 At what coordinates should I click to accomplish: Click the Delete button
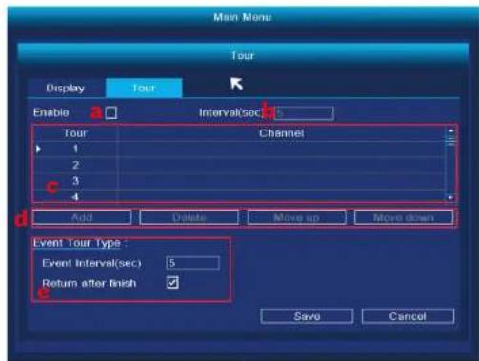pos(190,217)
